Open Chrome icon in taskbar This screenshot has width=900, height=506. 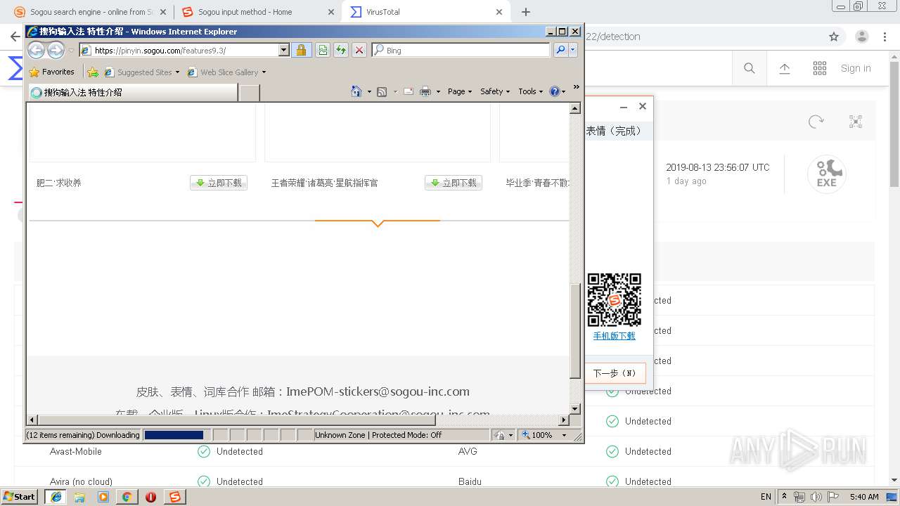pyautogui.click(x=127, y=496)
